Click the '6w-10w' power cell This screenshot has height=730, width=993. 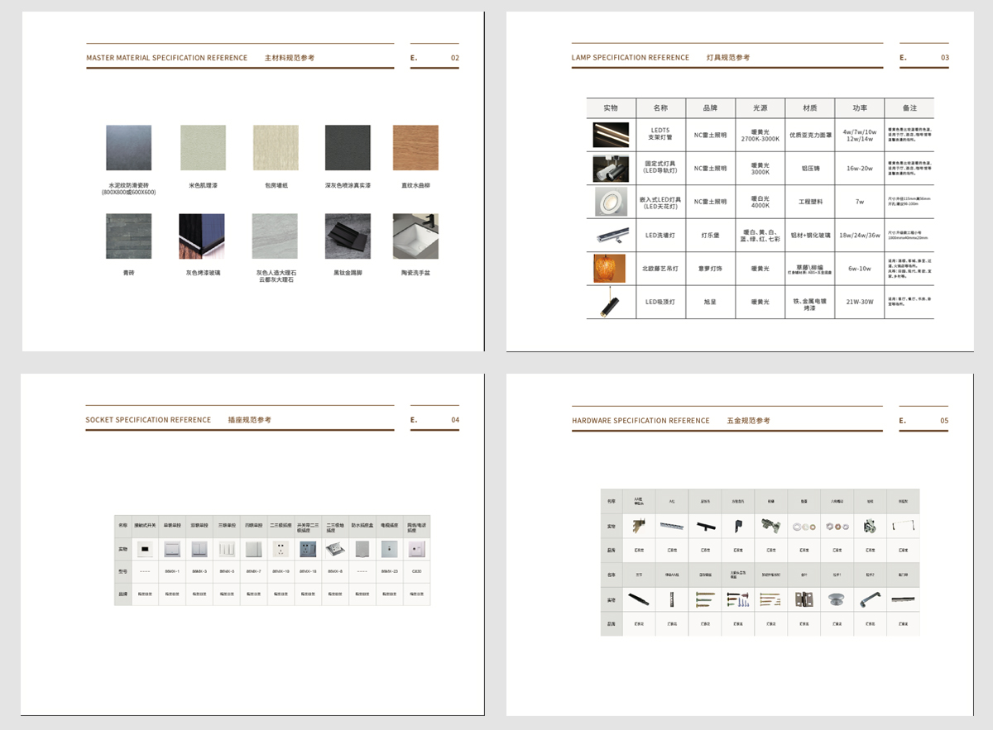click(860, 269)
